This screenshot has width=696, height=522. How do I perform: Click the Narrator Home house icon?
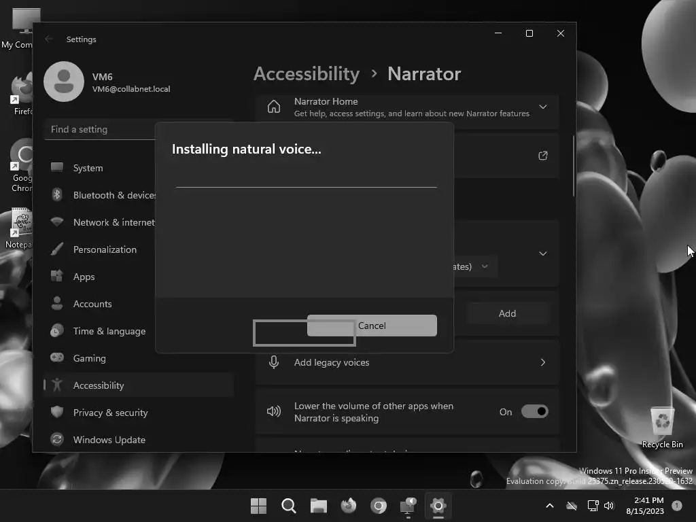[274, 107]
